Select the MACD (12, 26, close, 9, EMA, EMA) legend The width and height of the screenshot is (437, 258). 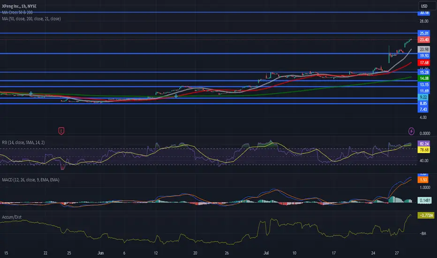(30, 180)
